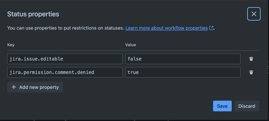Edit the jira.permission.comment.denied key field
This screenshot has height=121, width=269.
(x=65, y=72)
